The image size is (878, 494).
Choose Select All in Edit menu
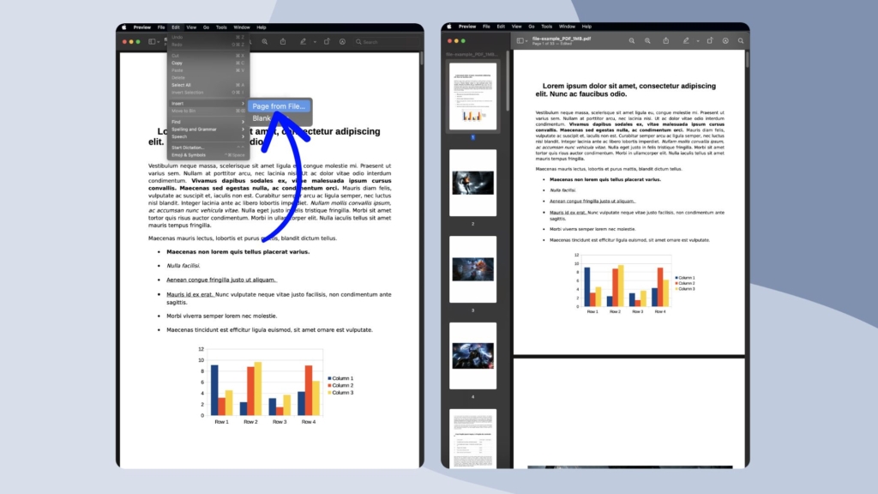click(207, 85)
